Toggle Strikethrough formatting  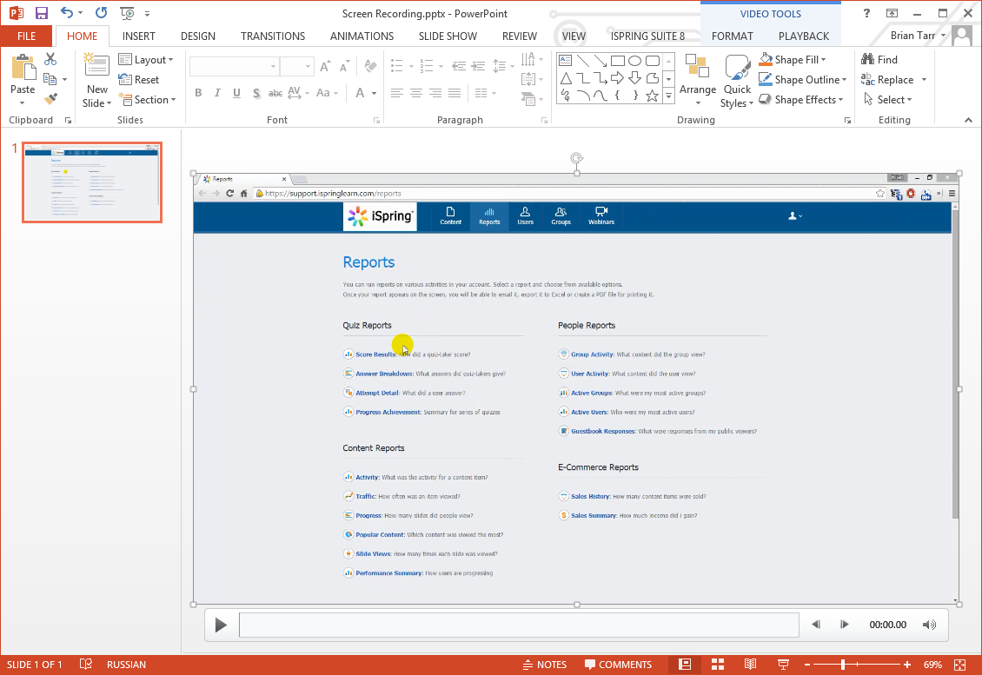point(275,93)
